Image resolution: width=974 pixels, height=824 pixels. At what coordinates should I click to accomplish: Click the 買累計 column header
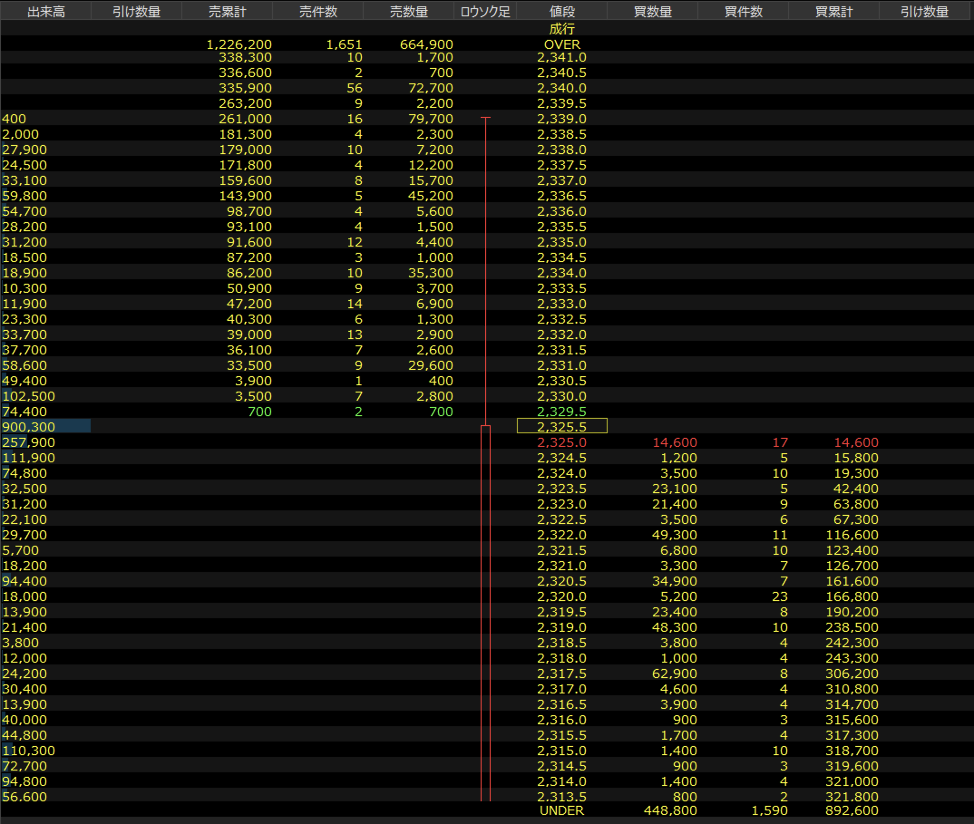point(834,11)
